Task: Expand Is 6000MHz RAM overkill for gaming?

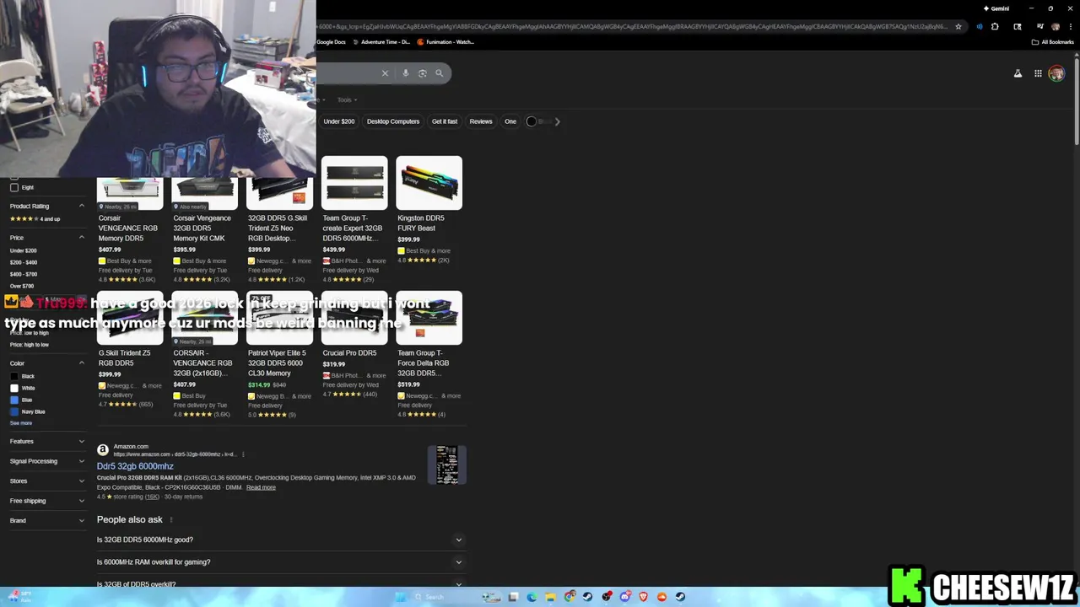Action: pos(280,562)
